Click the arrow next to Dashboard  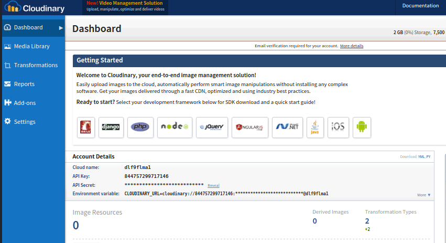coord(61,28)
